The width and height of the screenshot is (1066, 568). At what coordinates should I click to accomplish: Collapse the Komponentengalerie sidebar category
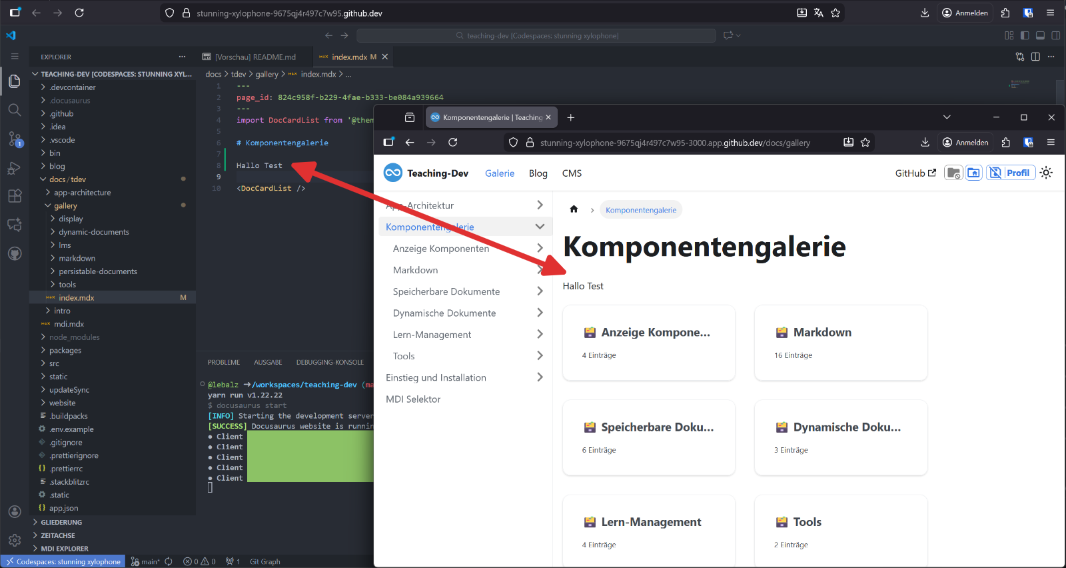[x=540, y=227]
